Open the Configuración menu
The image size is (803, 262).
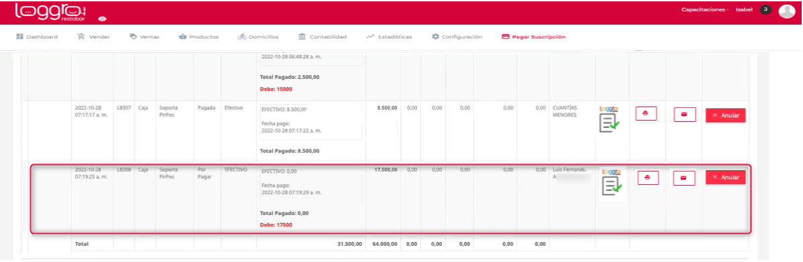[457, 37]
